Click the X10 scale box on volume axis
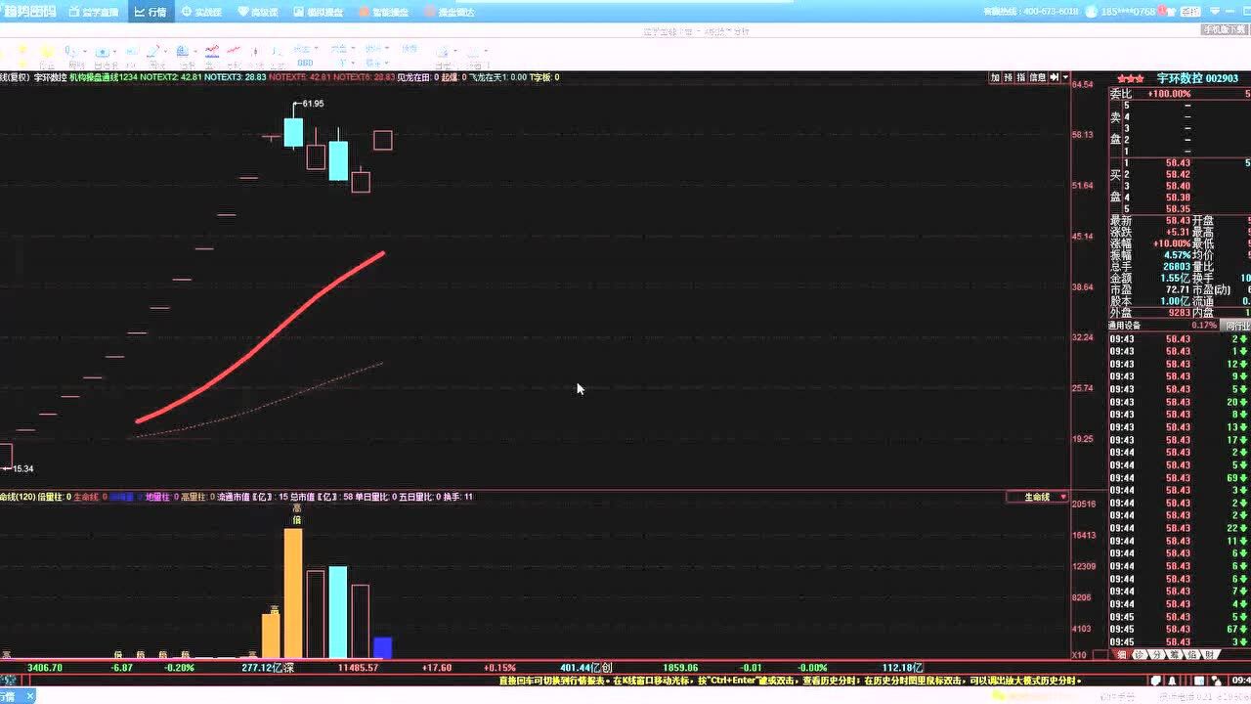 point(1079,654)
